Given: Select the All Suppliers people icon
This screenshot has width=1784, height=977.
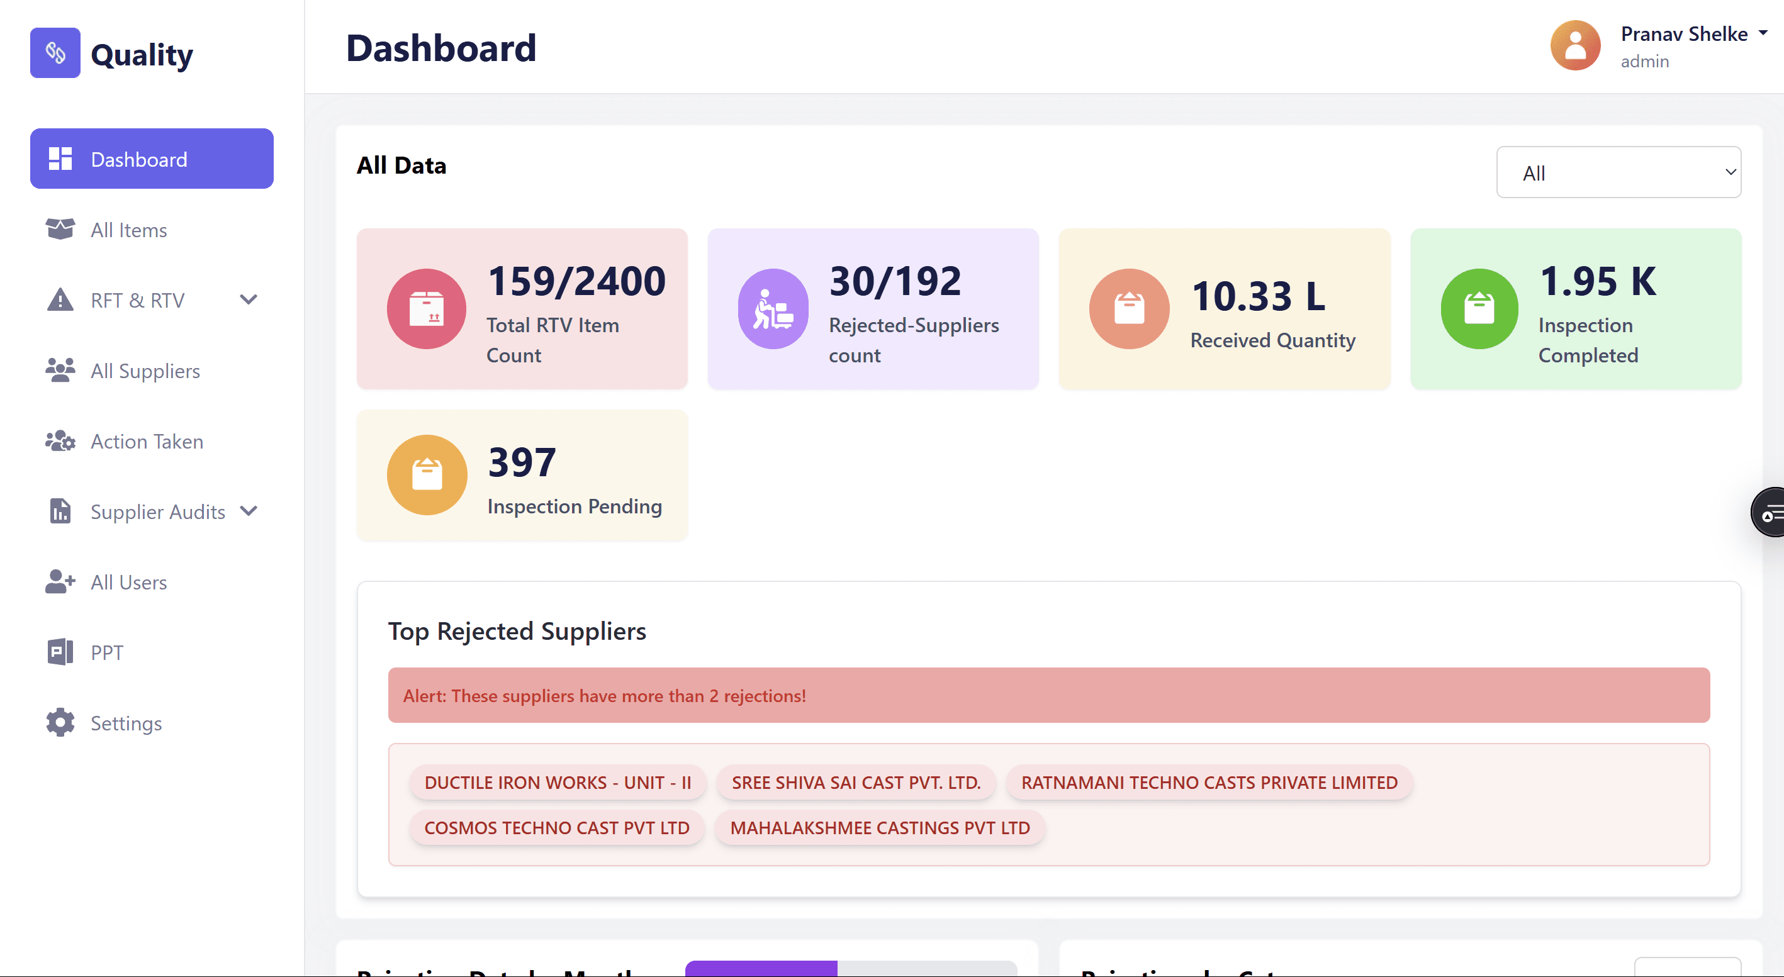Looking at the screenshot, I should click(x=60, y=371).
